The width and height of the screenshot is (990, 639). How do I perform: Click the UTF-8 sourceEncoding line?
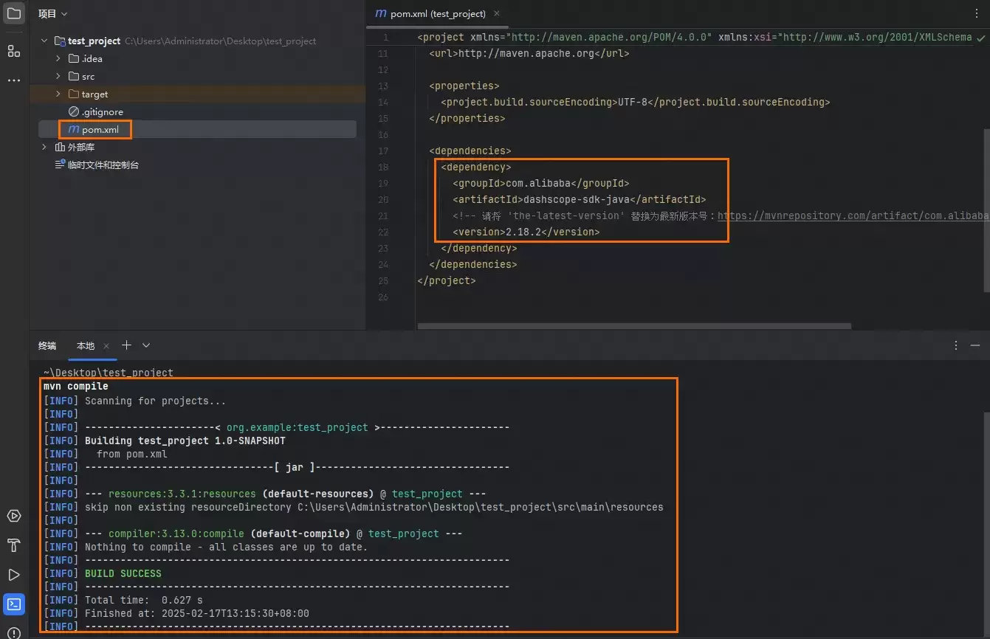pos(635,103)
